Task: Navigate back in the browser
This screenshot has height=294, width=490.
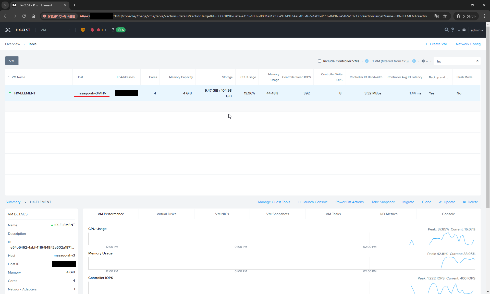Action: click(x=6, y=16)
